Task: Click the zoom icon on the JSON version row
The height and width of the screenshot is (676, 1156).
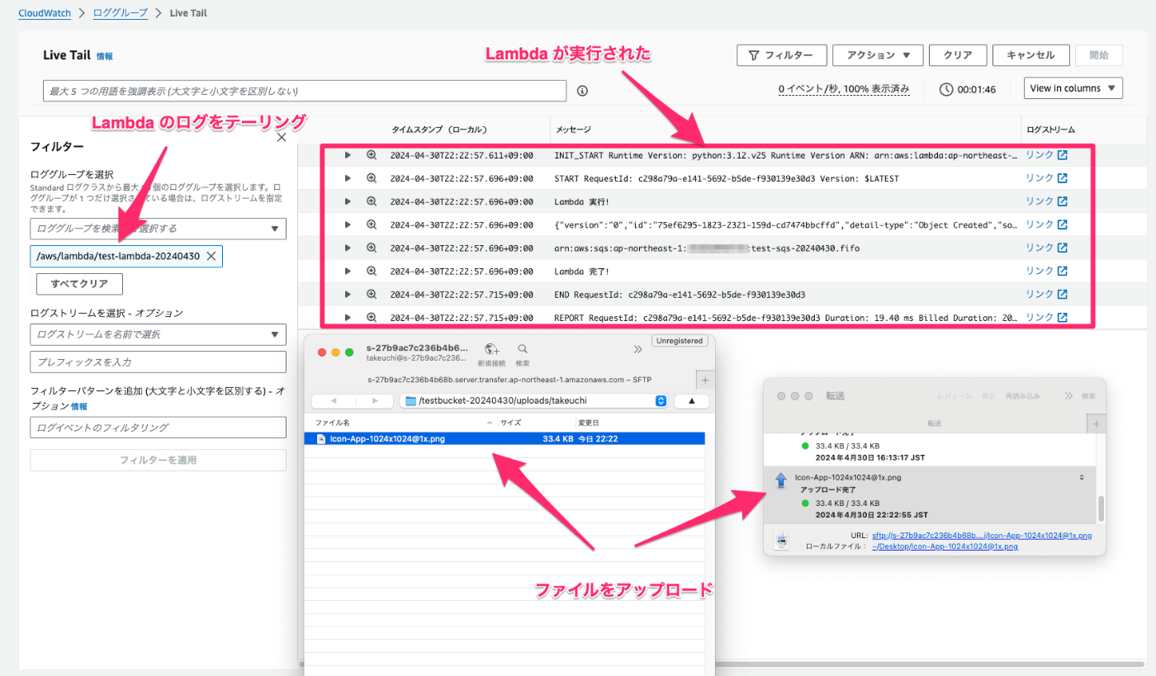Action: (x=372, y=225)
